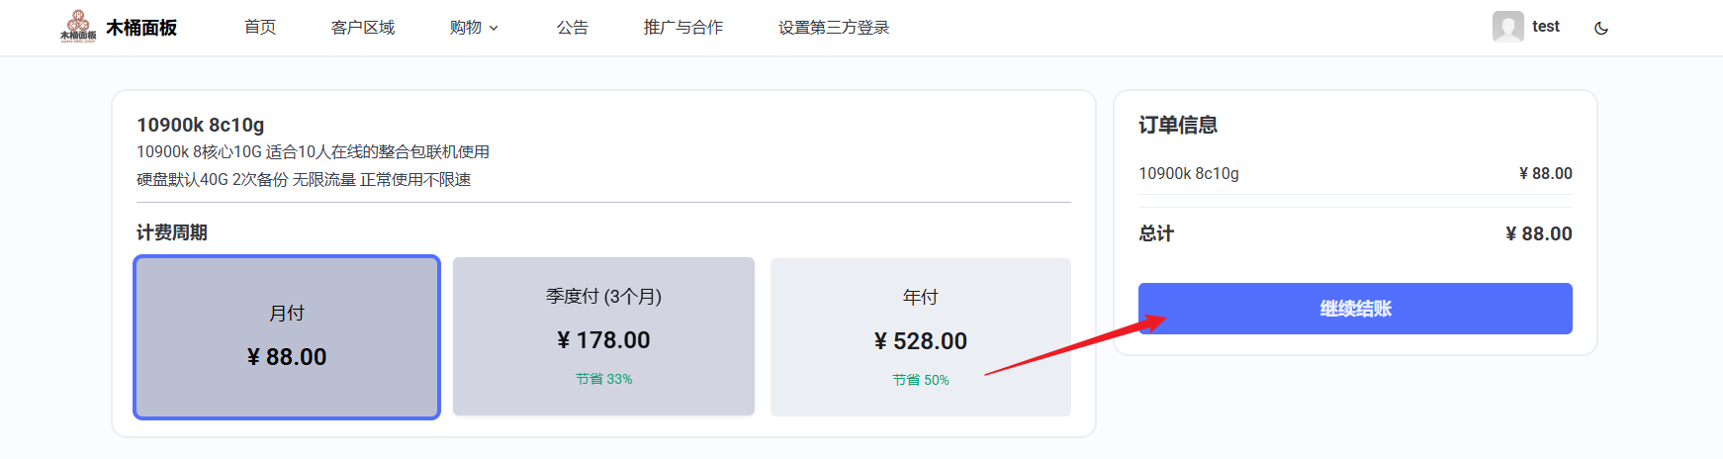Click the 木桶面板 logo icon
The height and width of the screenshot is (459, 1723).
click(x=78, y=27)
